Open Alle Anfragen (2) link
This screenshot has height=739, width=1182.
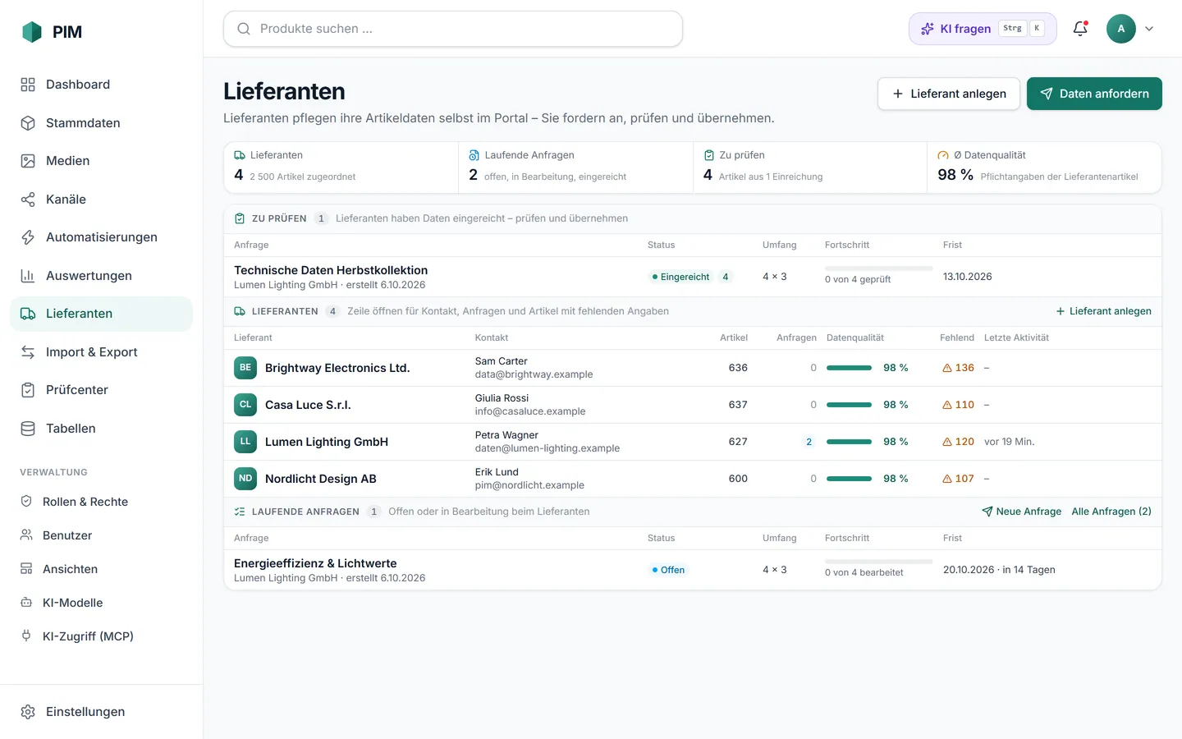tap(1111, 512)
